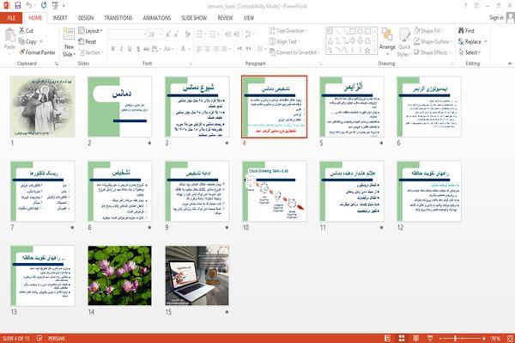Open Shape Fill color options
The height and width of the screenshot is (343, 515).
428,31
